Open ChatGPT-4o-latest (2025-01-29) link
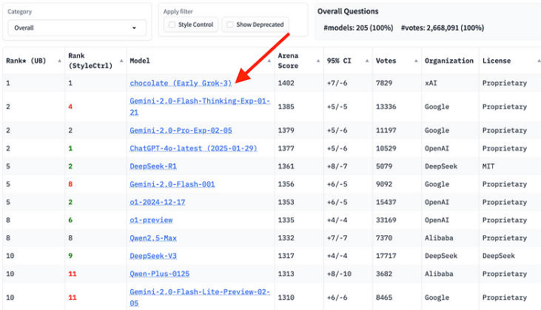The height and width of the screenshot is (310, 541). [x=193, y=148]
